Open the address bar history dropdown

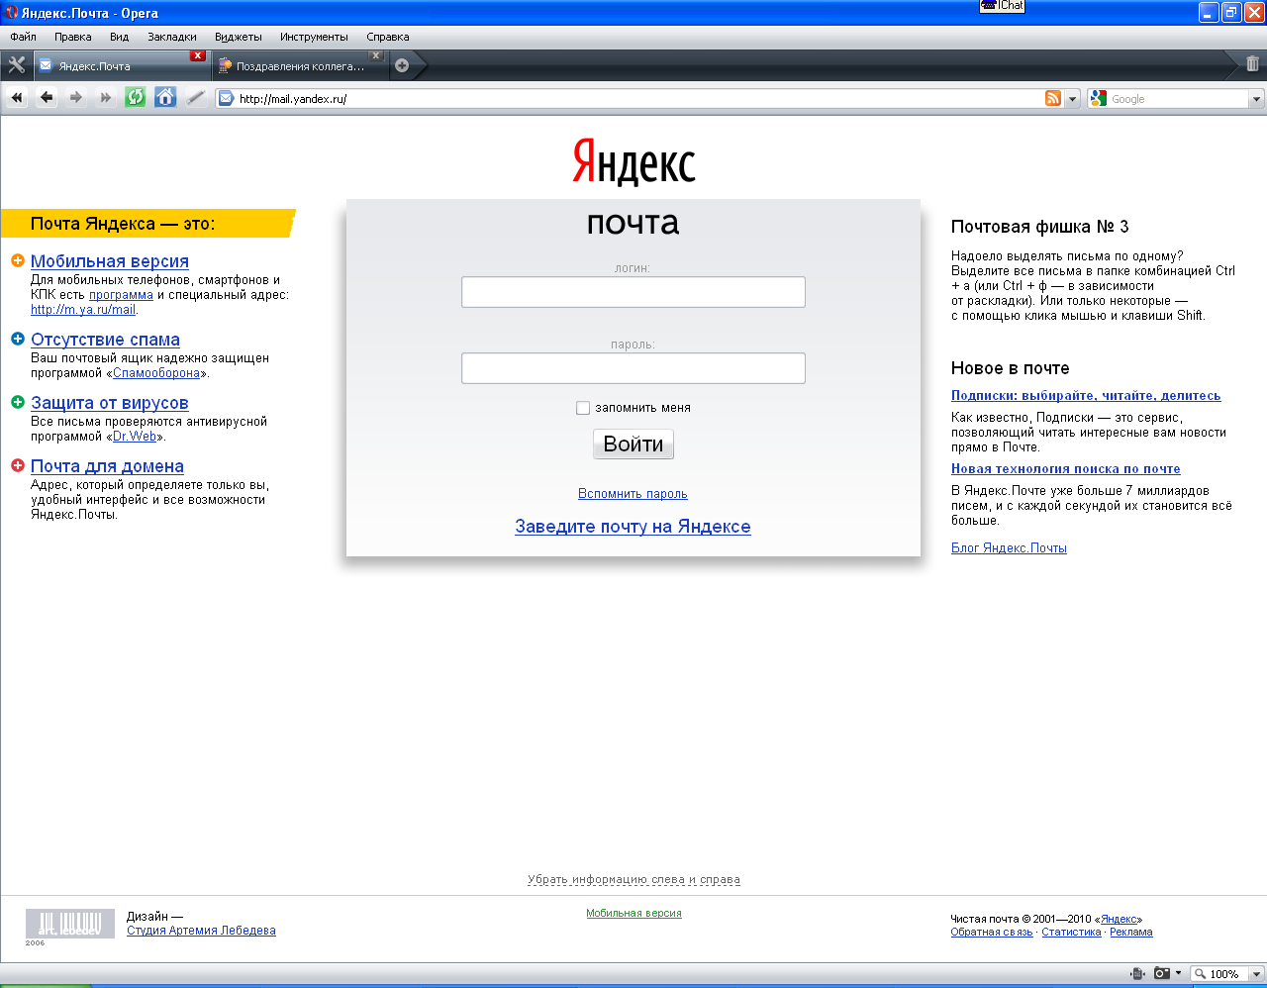(1072, 99)
